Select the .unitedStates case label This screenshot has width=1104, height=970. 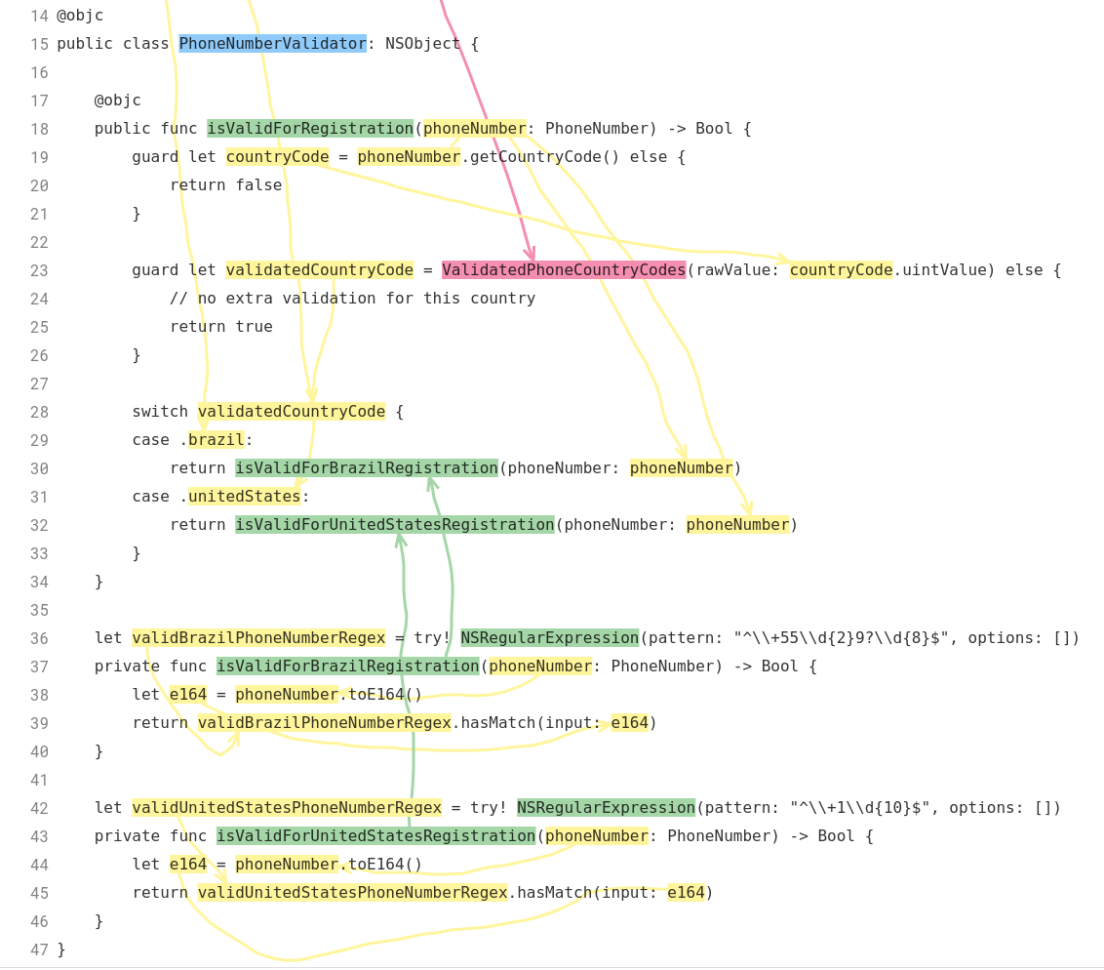245,496
